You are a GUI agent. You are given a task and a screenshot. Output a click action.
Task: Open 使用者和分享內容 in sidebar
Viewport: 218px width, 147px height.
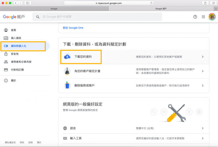pyautogui.click(x=21, y=62)
